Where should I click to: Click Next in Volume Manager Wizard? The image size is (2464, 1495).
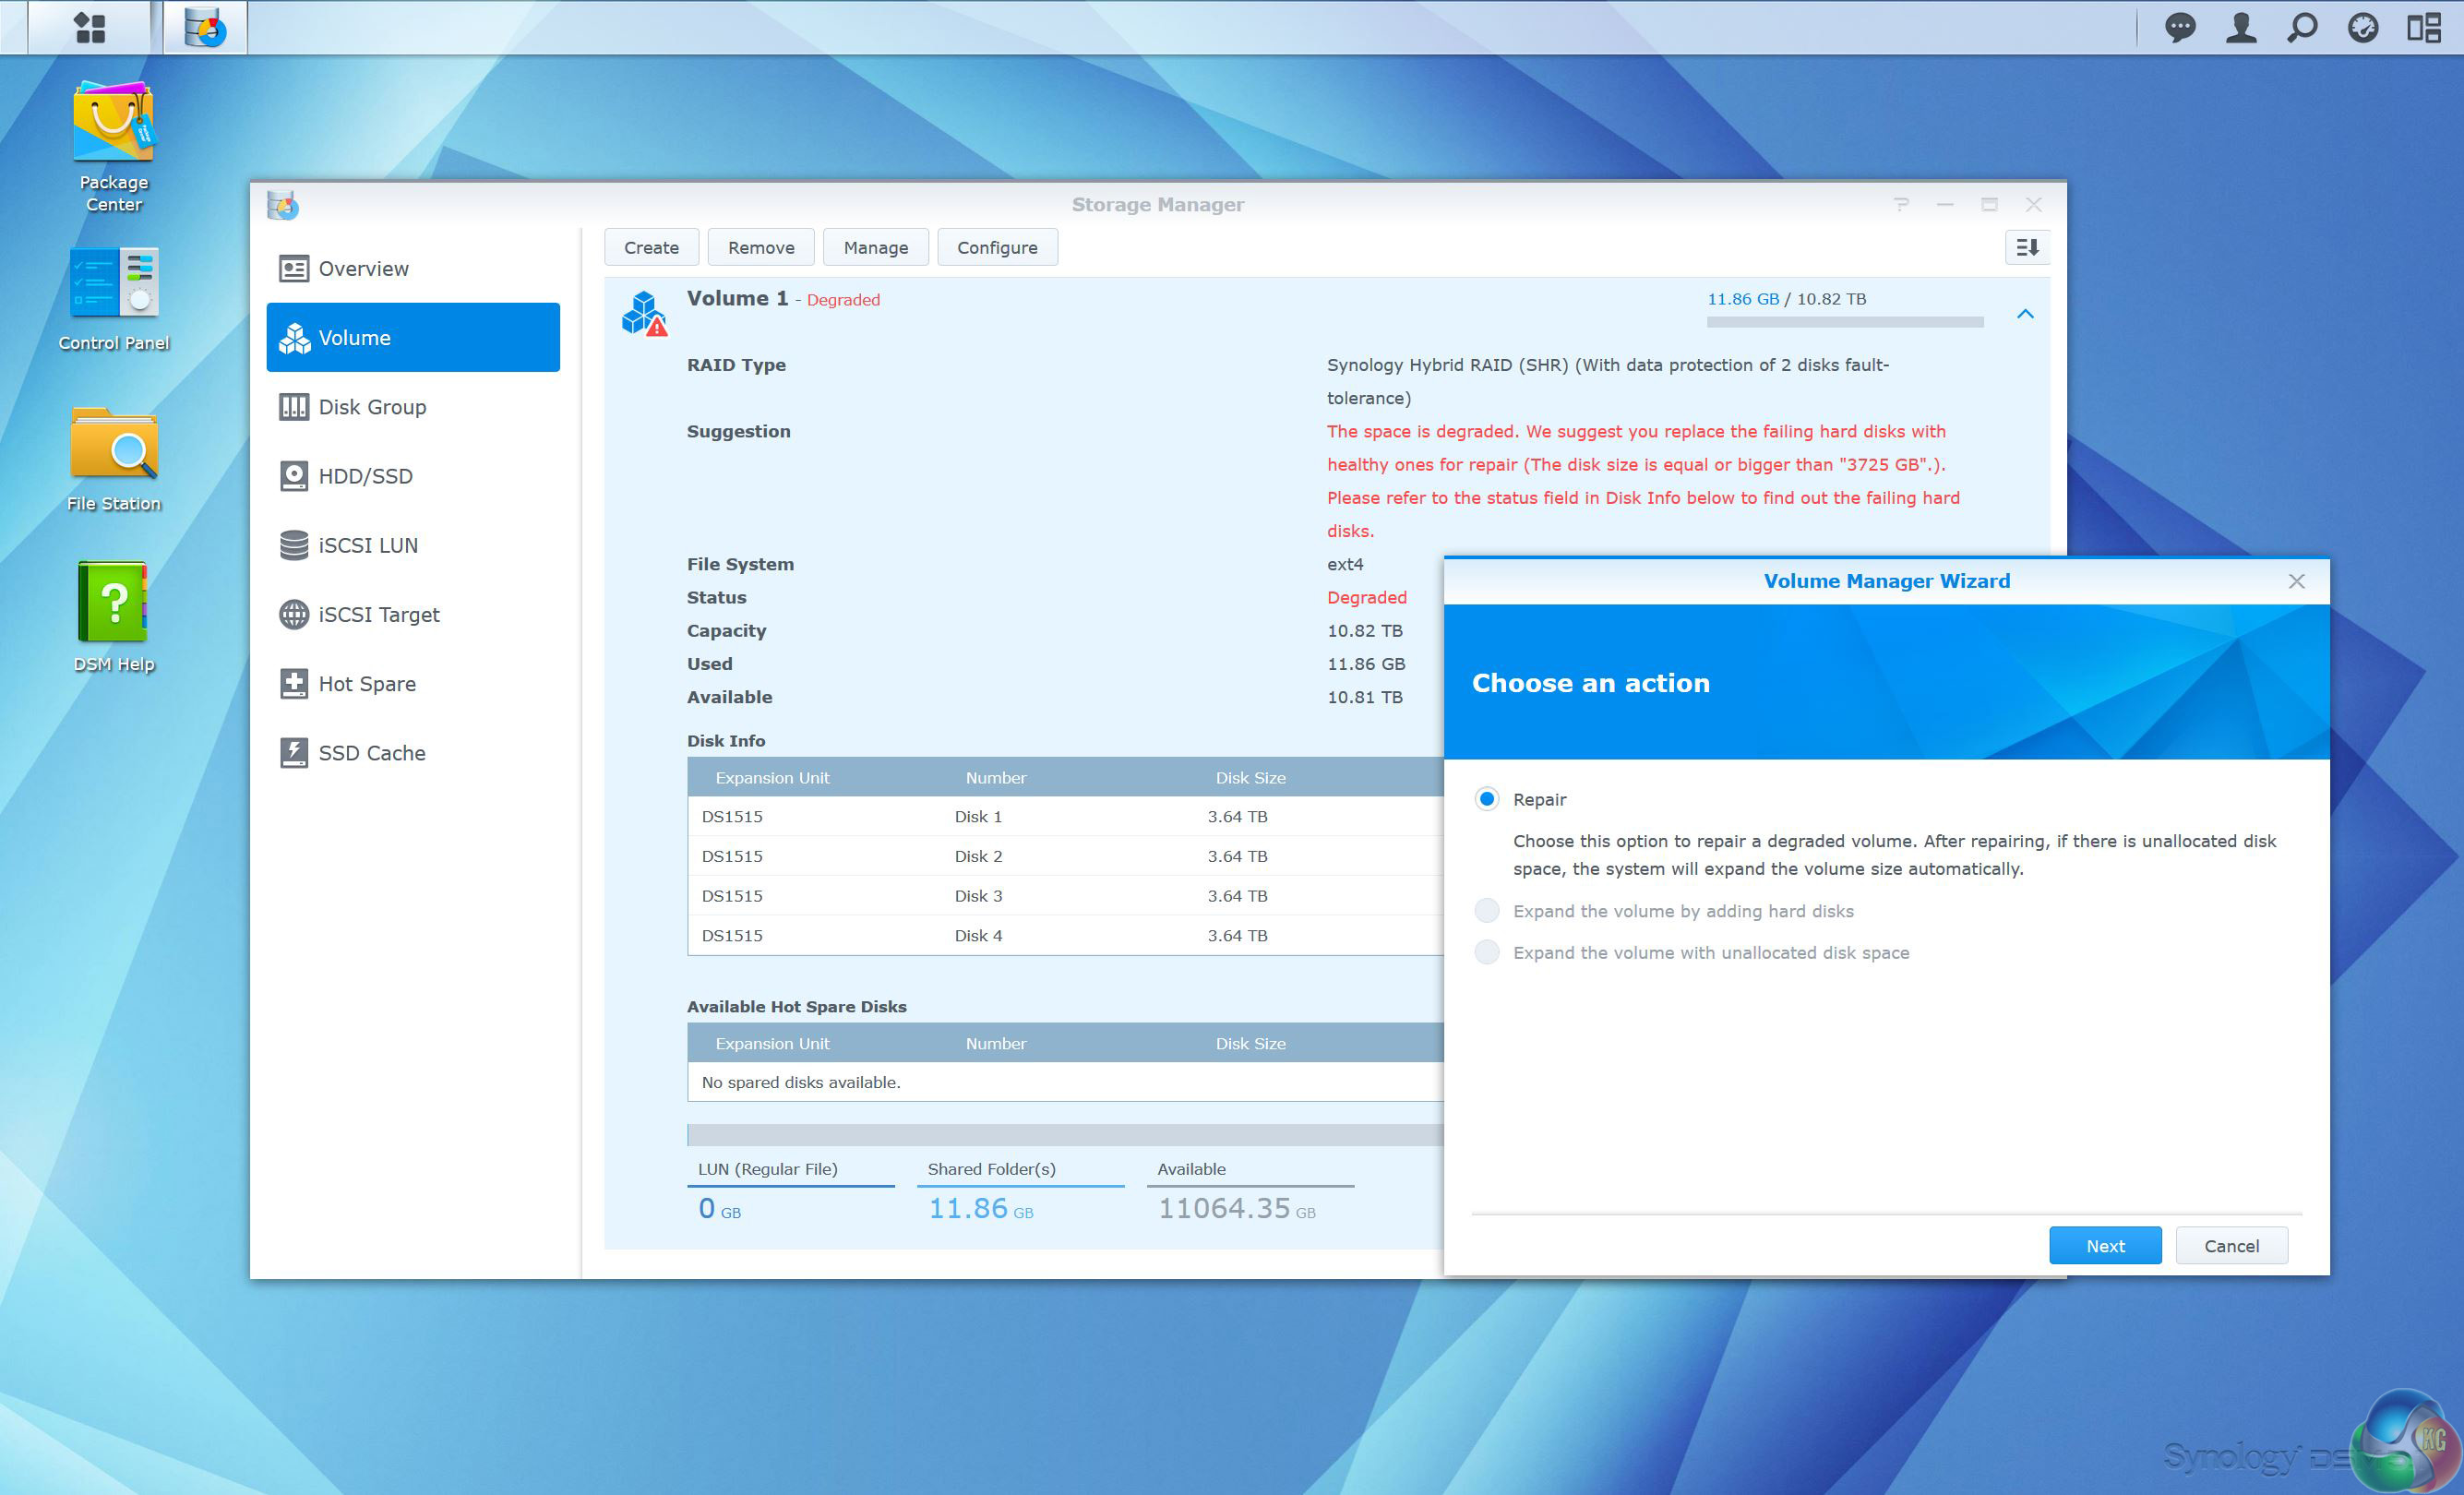click(x=2104, y=1245)
